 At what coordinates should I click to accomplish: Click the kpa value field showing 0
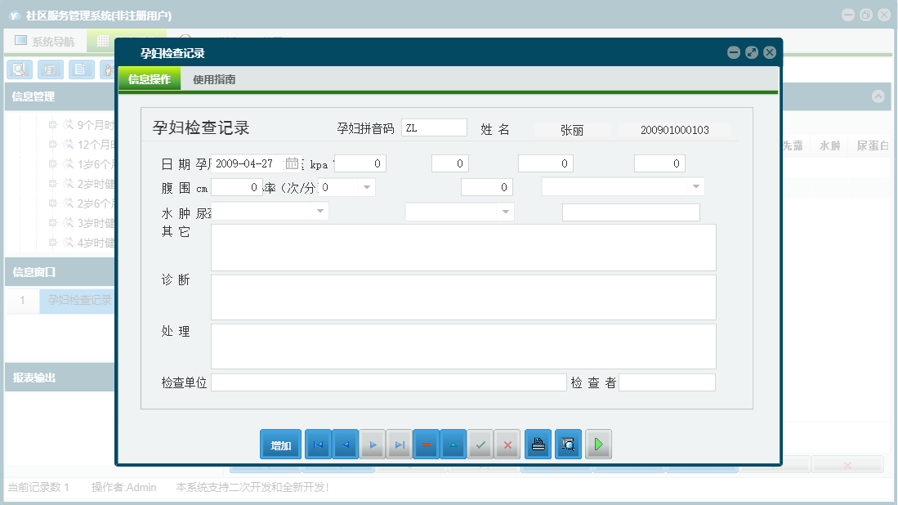click(360, 163)
